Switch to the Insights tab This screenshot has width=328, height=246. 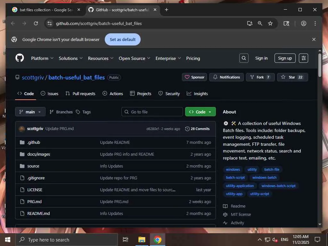[197, 94]
